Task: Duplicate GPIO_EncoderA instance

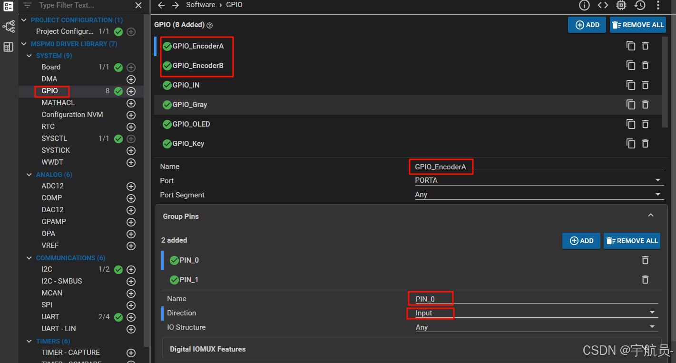Action: [x=631, y=46]
